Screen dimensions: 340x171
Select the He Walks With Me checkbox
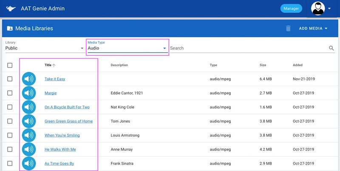click(x=10, y=149)
